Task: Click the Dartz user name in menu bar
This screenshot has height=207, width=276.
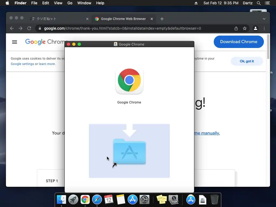Action: pyautogui.click(x=247, y=3)
